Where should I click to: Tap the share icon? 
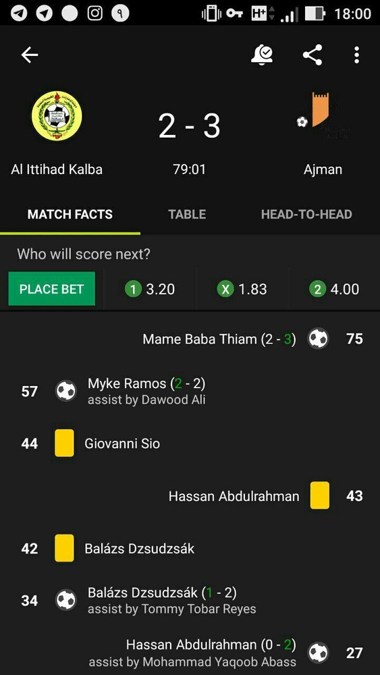313,55
